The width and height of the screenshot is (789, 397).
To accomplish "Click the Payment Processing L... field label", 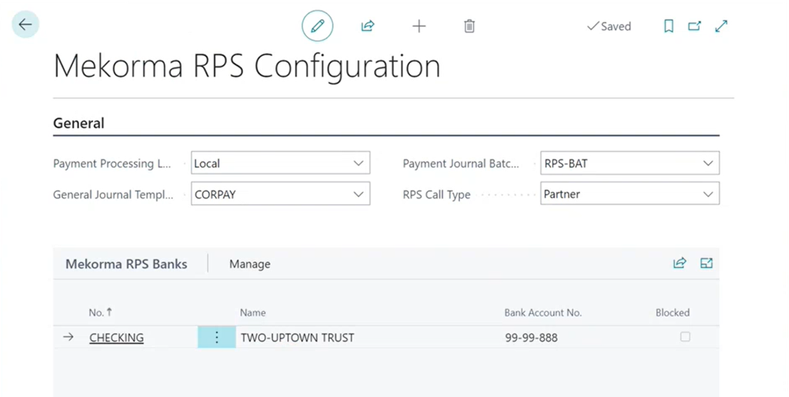I will 112,163.
